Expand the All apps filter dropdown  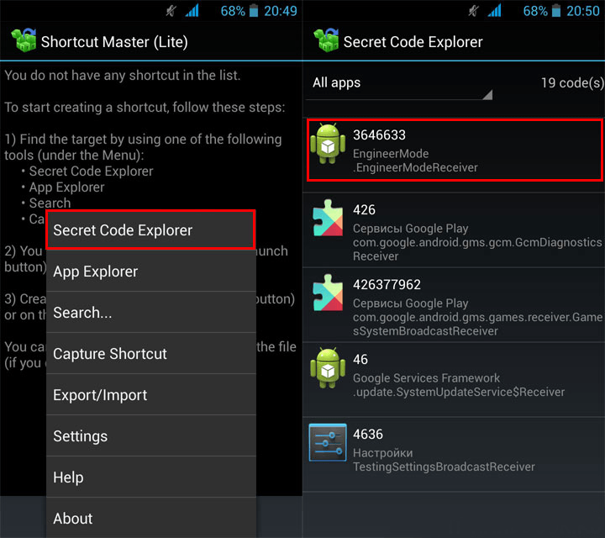[399, 86]
